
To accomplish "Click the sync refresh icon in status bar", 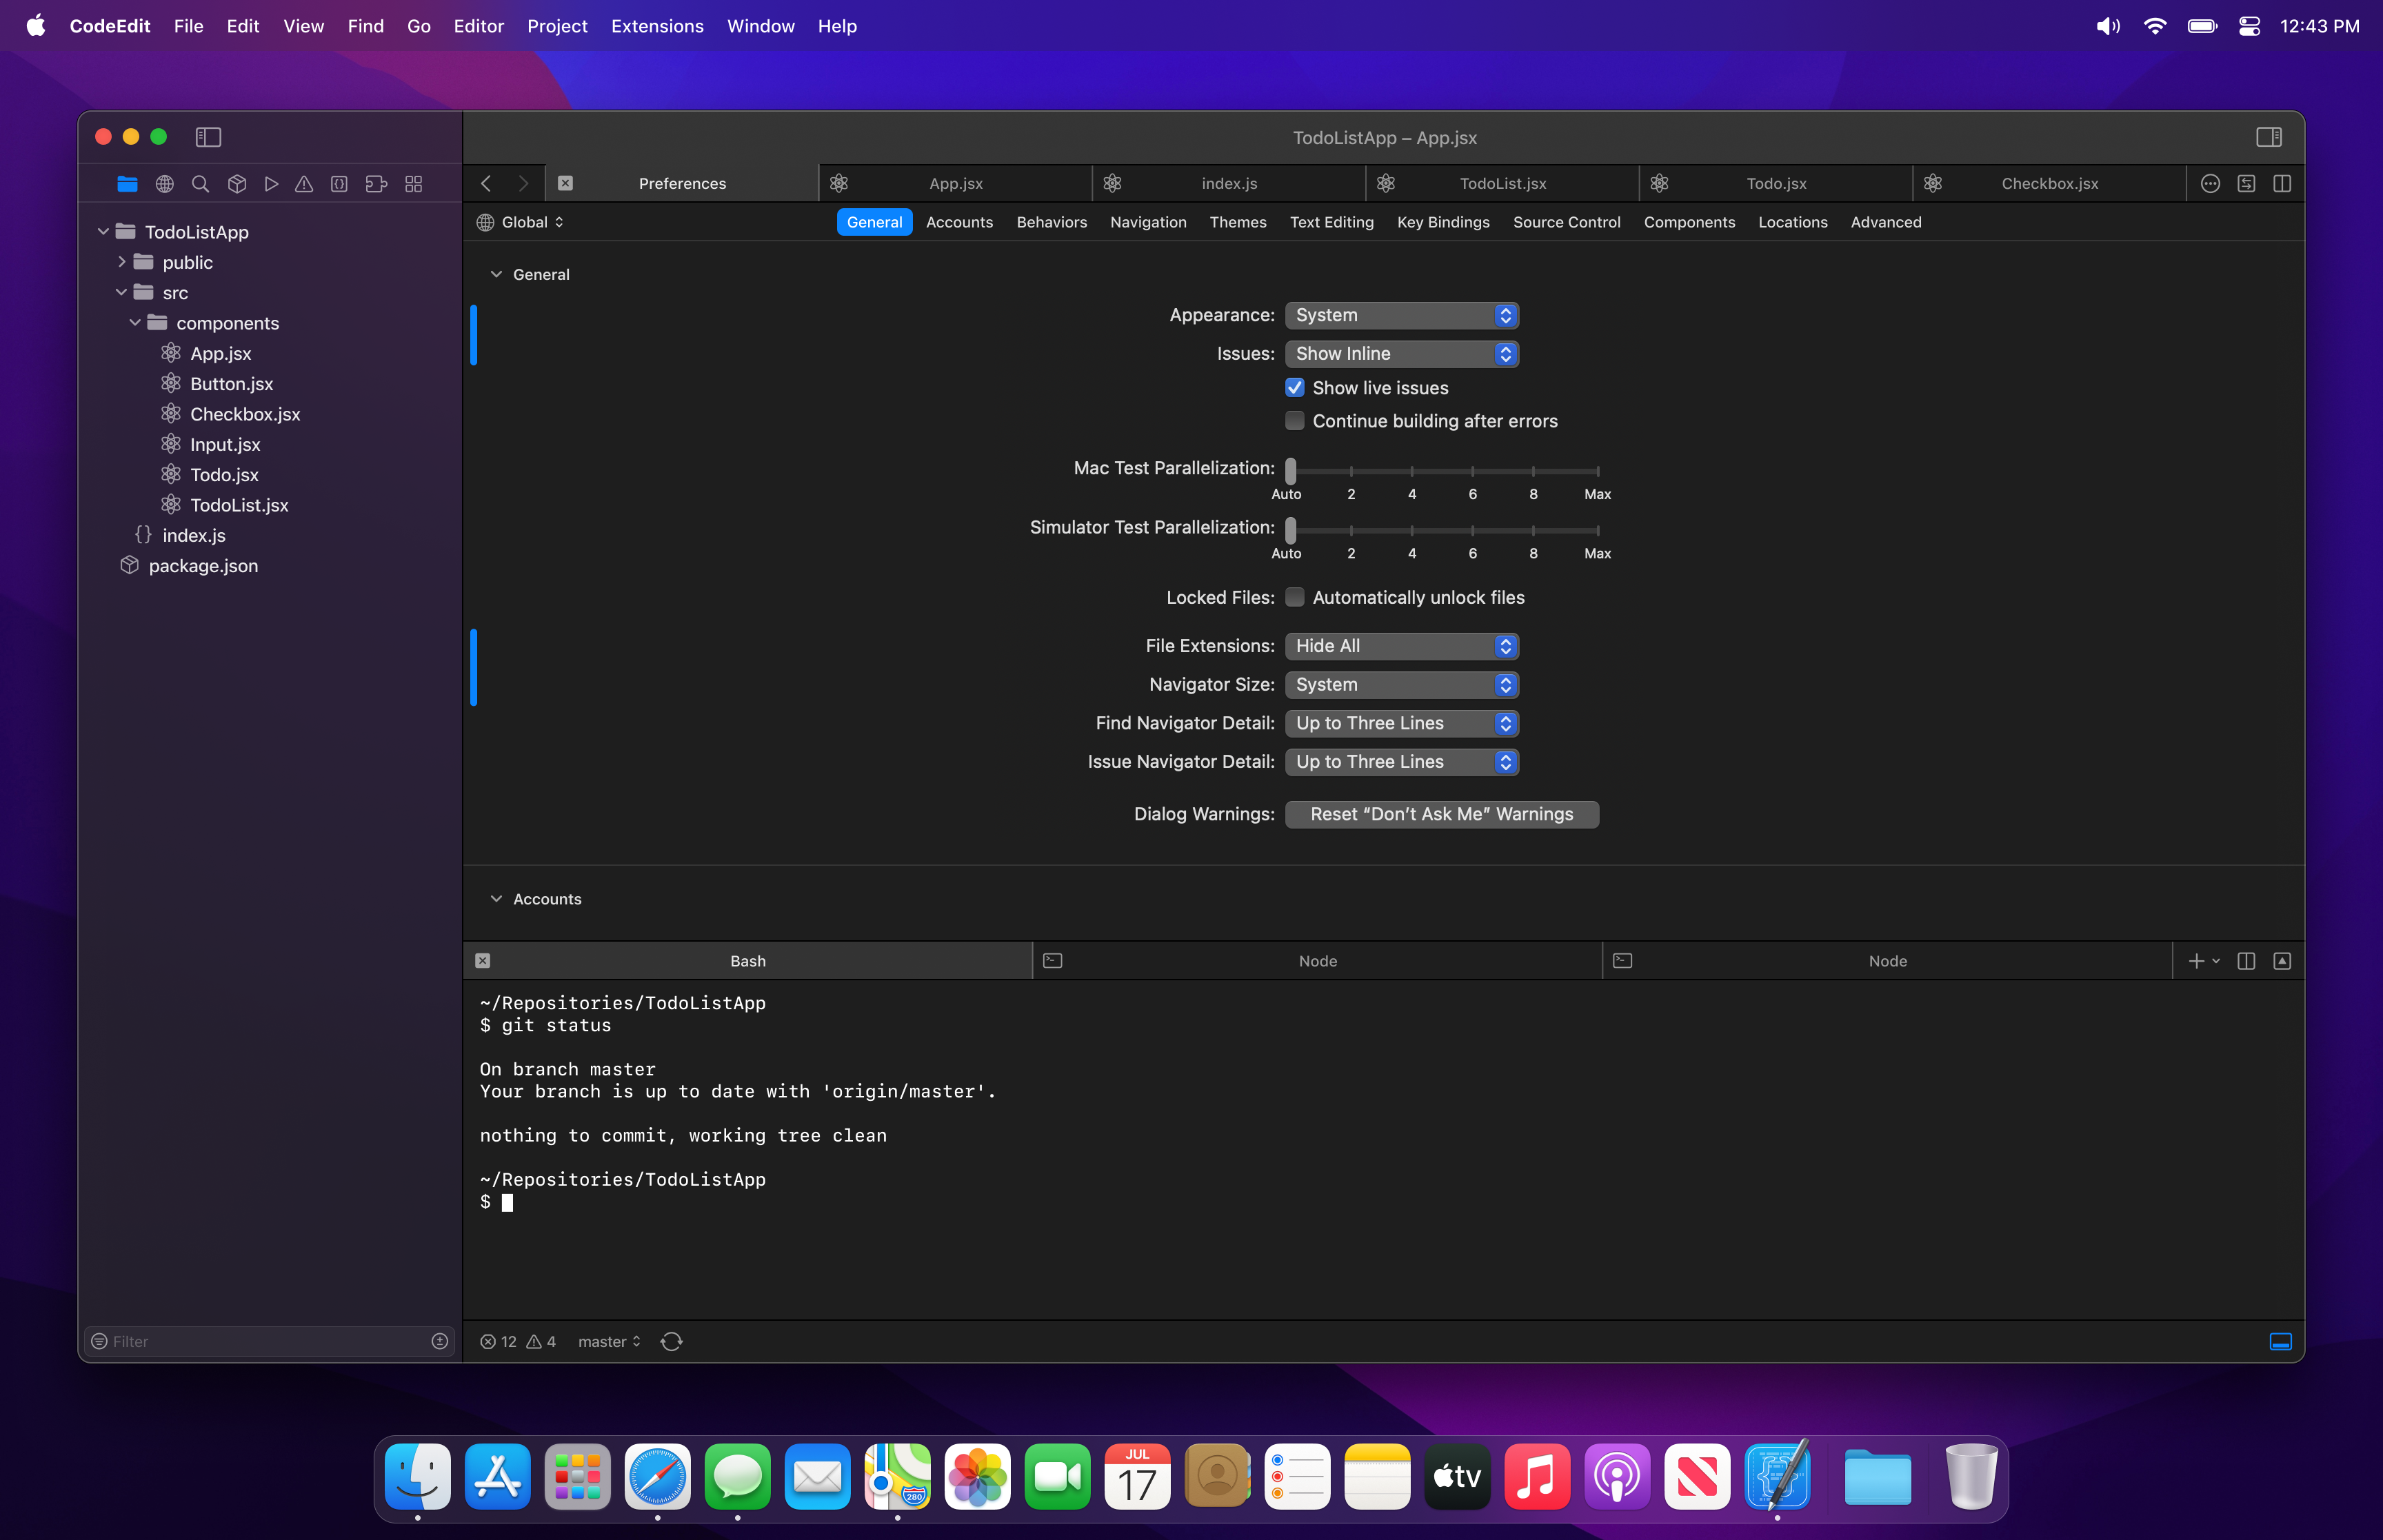I will point(672,1341).
